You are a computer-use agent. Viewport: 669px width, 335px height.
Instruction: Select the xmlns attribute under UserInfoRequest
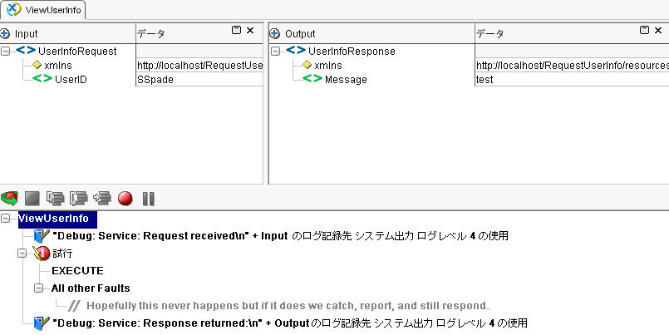pos(58,66)
